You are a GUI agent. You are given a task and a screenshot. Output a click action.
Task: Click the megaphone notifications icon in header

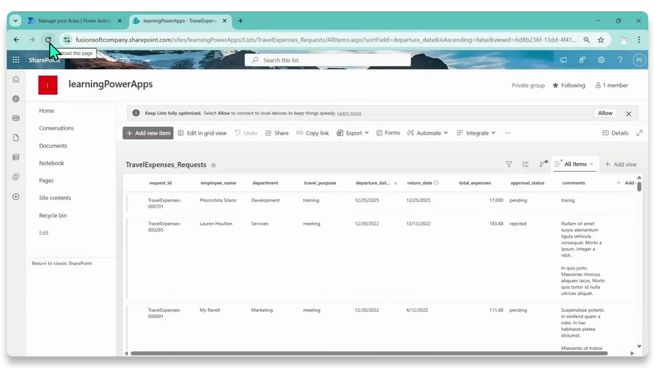[x=563, y=59]
